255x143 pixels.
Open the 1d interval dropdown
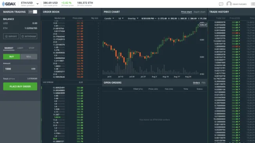(x=121, y=18)
